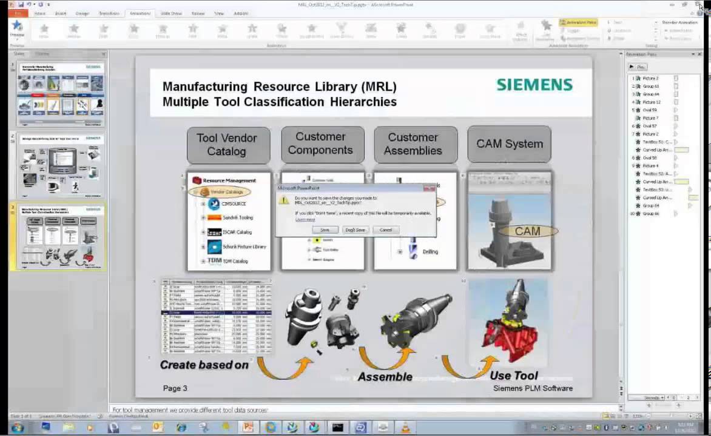Click the CAM System box on slide
The image size is (711, 436).
point(509,144)
